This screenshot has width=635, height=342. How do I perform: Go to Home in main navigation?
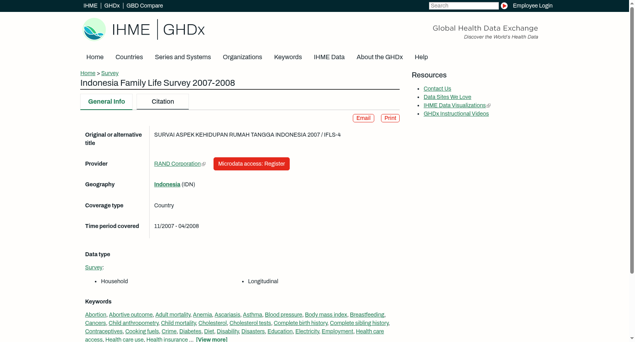[x=95, y=57]
